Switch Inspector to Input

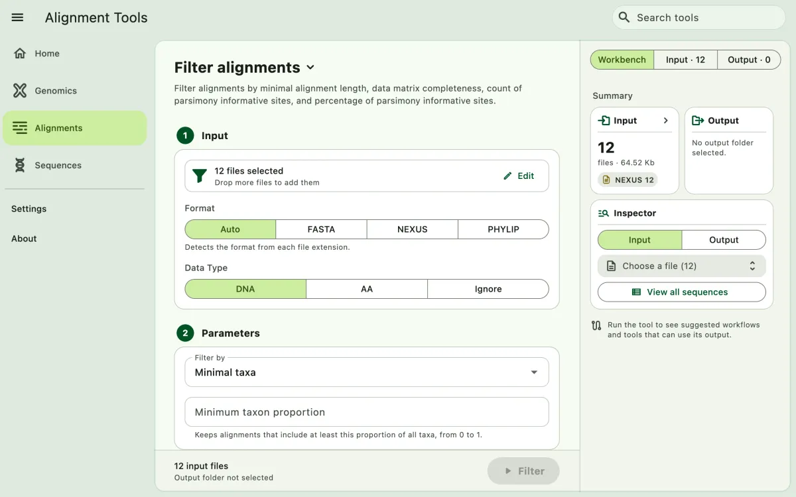[639, 240]
